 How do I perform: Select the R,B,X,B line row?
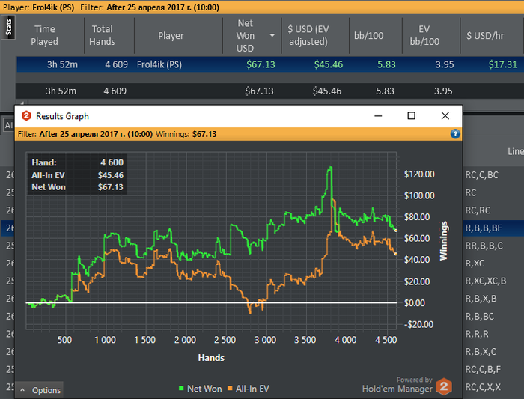pyautogui.click(x=481, y=299)
